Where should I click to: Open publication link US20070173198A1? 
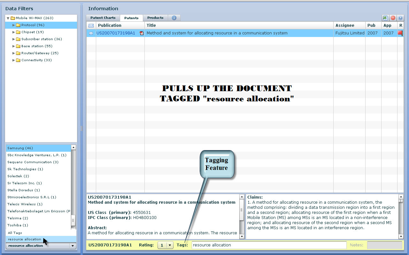click(x=116, y=33)
